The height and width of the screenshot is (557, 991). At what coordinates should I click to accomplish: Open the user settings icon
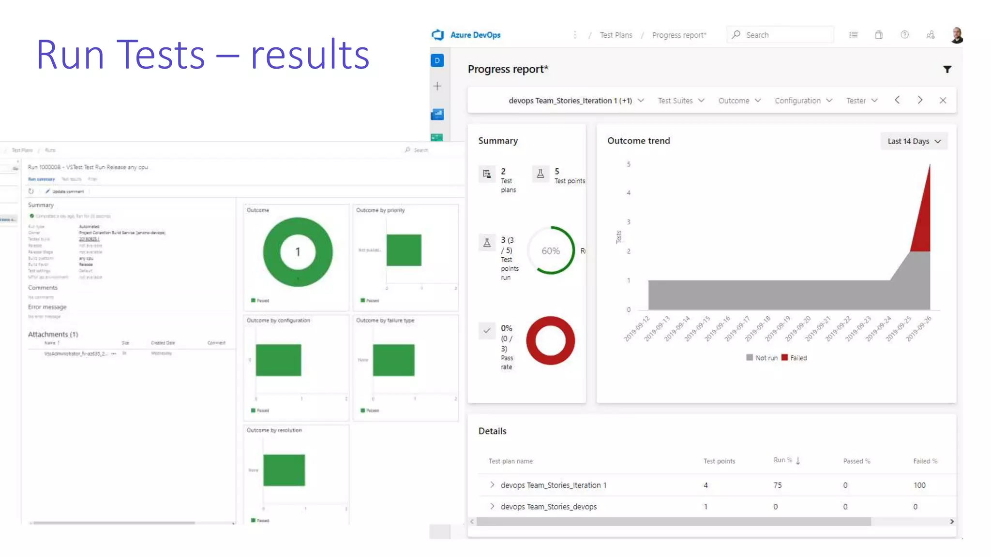coord(930,35)
